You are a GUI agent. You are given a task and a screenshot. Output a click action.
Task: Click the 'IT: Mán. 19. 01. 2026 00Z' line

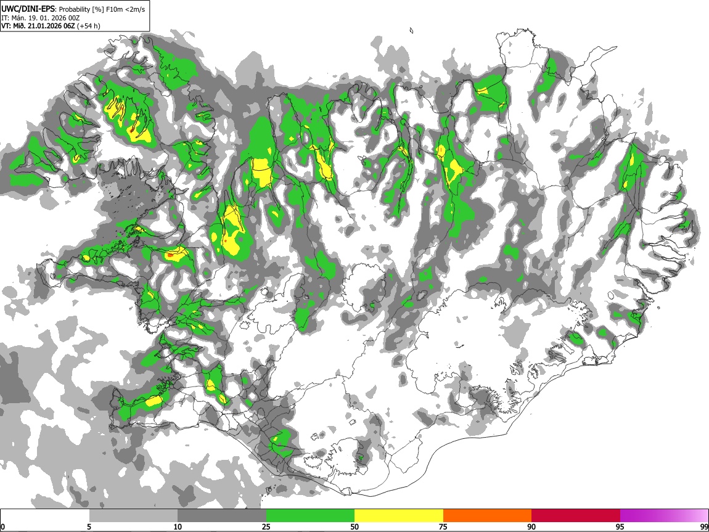(40, 18)
